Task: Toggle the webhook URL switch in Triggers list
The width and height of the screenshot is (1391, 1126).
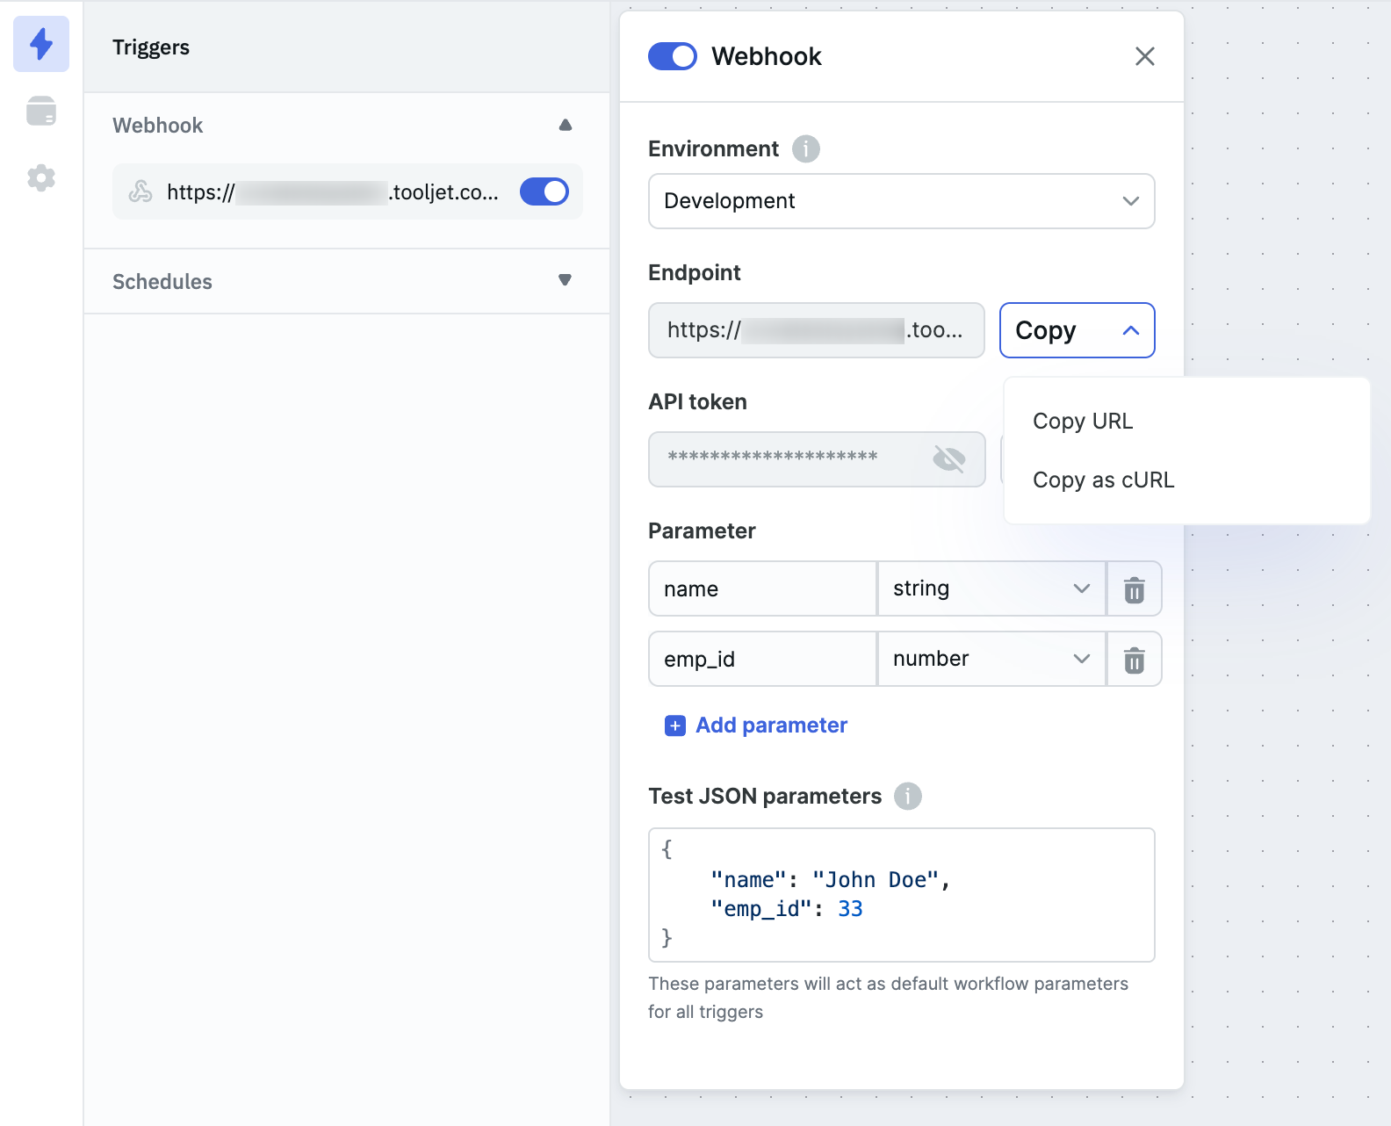Action: point(544,191)
